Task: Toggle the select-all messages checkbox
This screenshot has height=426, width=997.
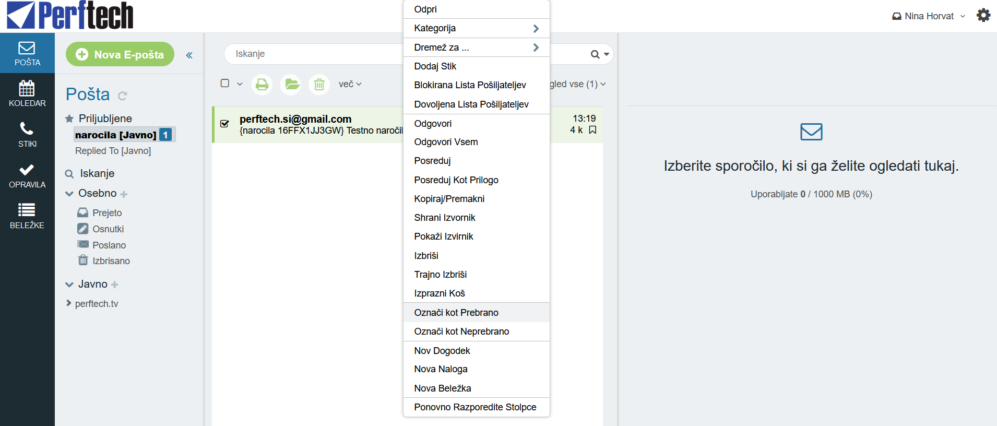Action: (x=225, y=84)
